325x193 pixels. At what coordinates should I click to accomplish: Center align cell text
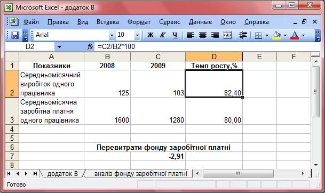tap(203, 35)
